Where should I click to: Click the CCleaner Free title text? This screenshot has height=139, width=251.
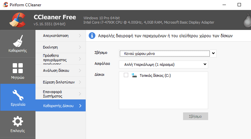click(55, 17)
